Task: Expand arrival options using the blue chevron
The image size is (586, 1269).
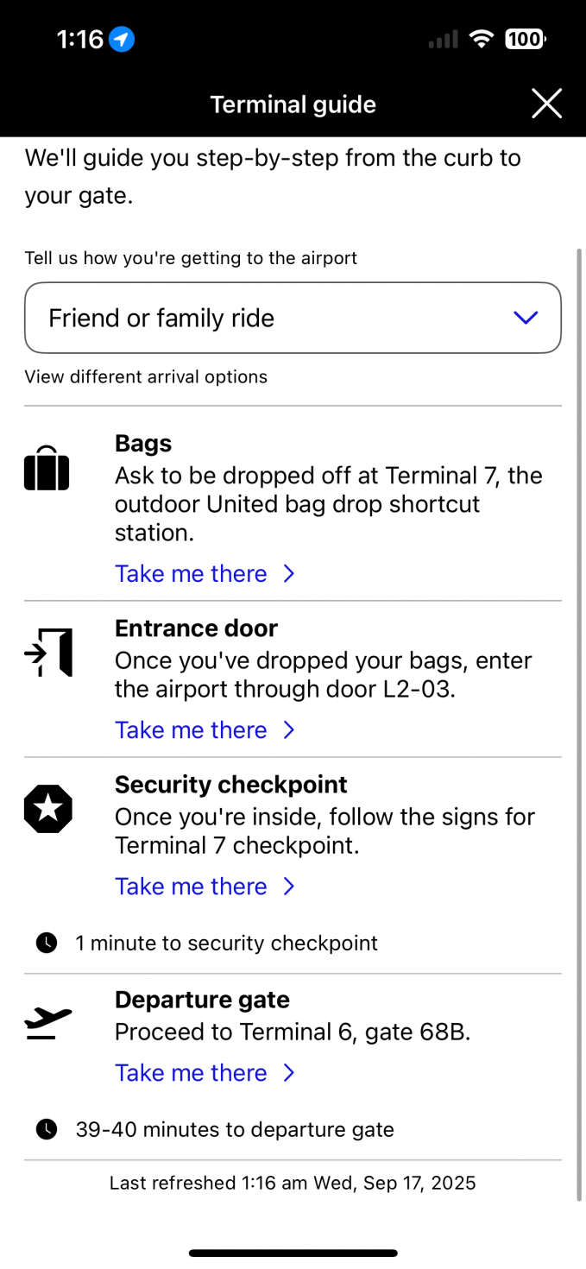Action: coord(525,318)
